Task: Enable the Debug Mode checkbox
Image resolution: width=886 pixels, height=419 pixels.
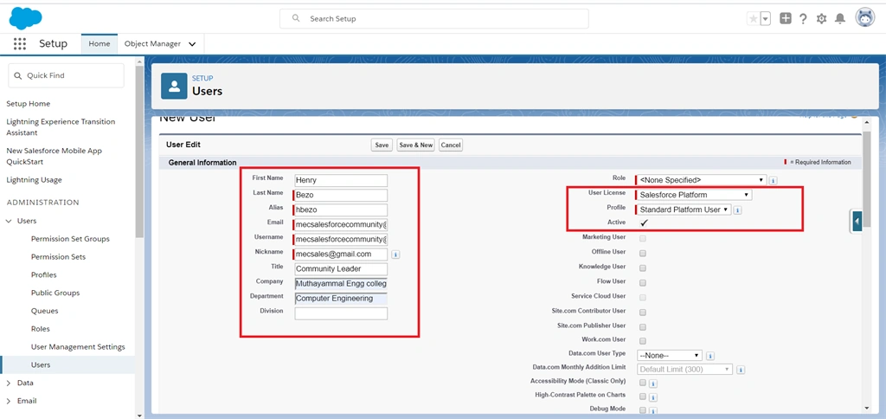Action: [643, 410]
